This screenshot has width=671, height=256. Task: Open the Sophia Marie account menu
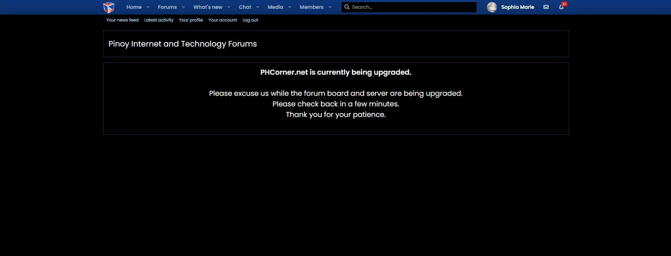click(x=517, y=7)
